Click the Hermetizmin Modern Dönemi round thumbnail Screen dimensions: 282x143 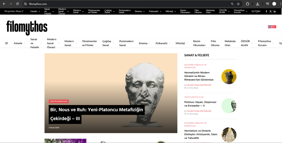click(x=229, y=77)
